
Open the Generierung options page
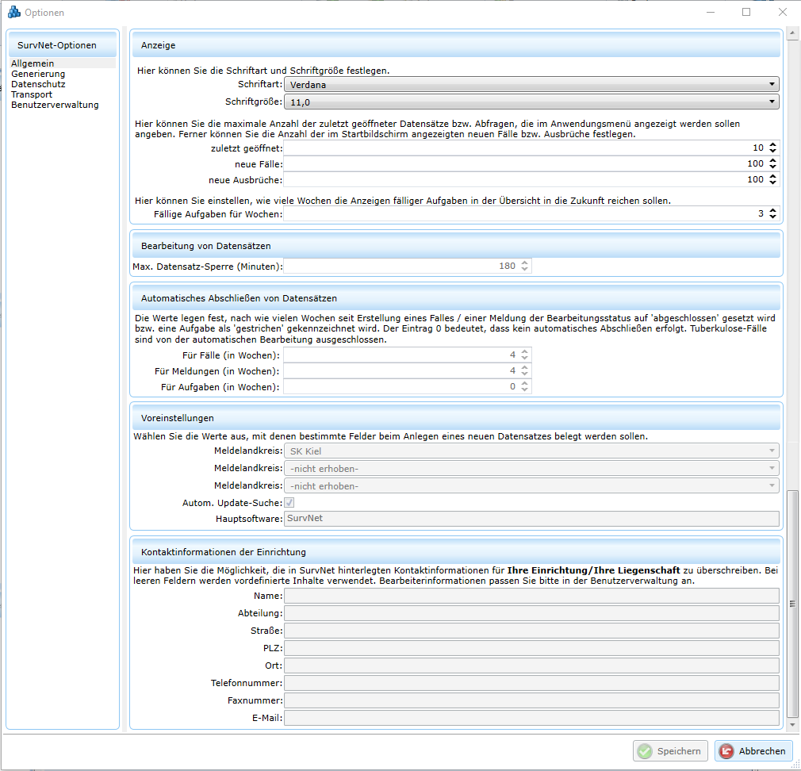pyautogui.click(x=38, y=74)
